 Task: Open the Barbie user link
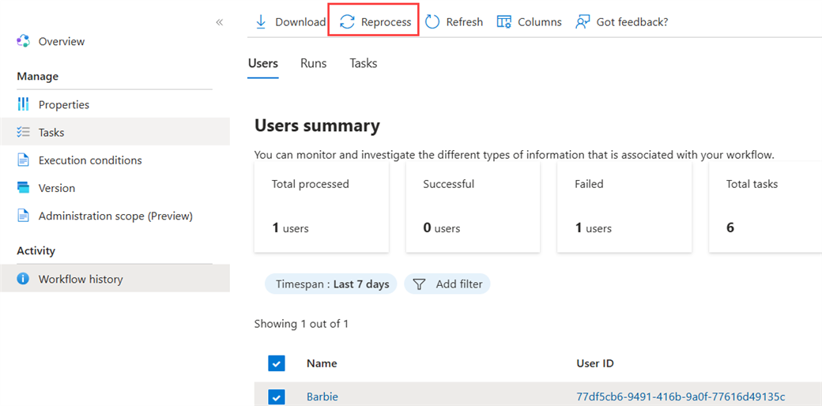[322, 397]
